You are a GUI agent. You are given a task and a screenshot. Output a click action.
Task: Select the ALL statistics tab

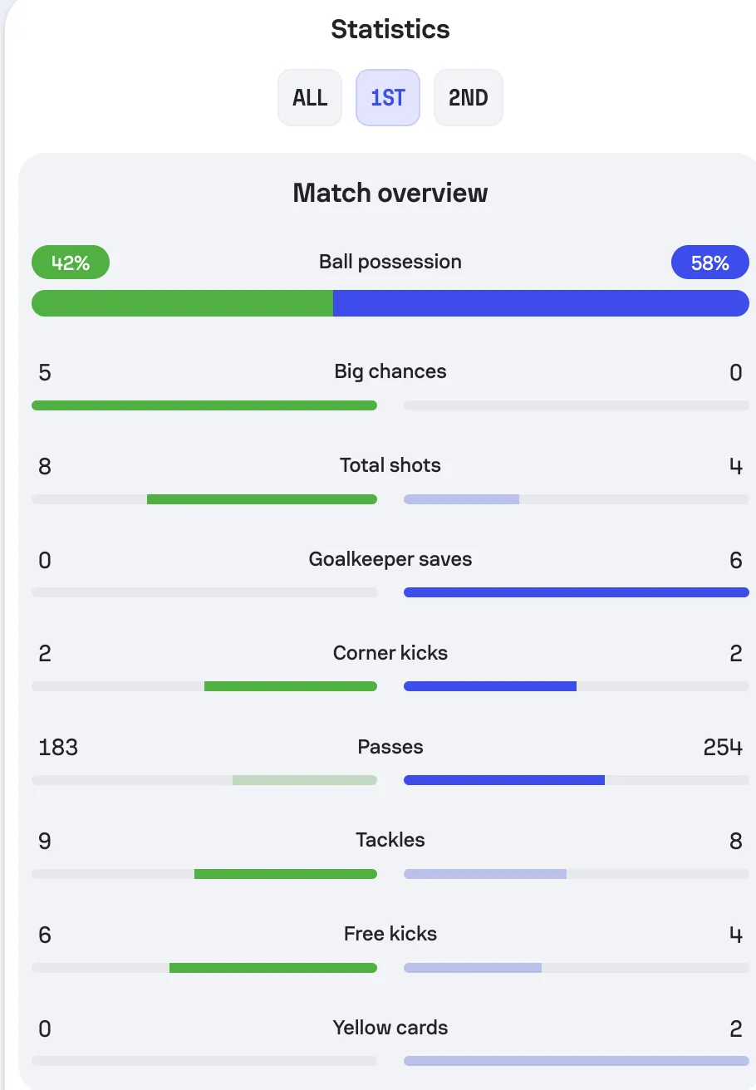pyautogui.click(x=310, y=97)
